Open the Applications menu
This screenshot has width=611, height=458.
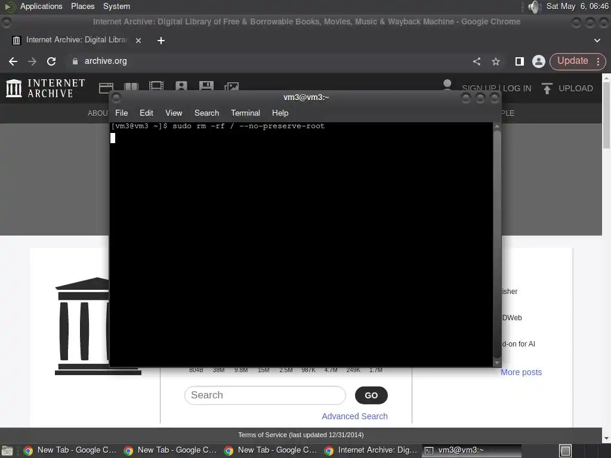coord(41,6)
